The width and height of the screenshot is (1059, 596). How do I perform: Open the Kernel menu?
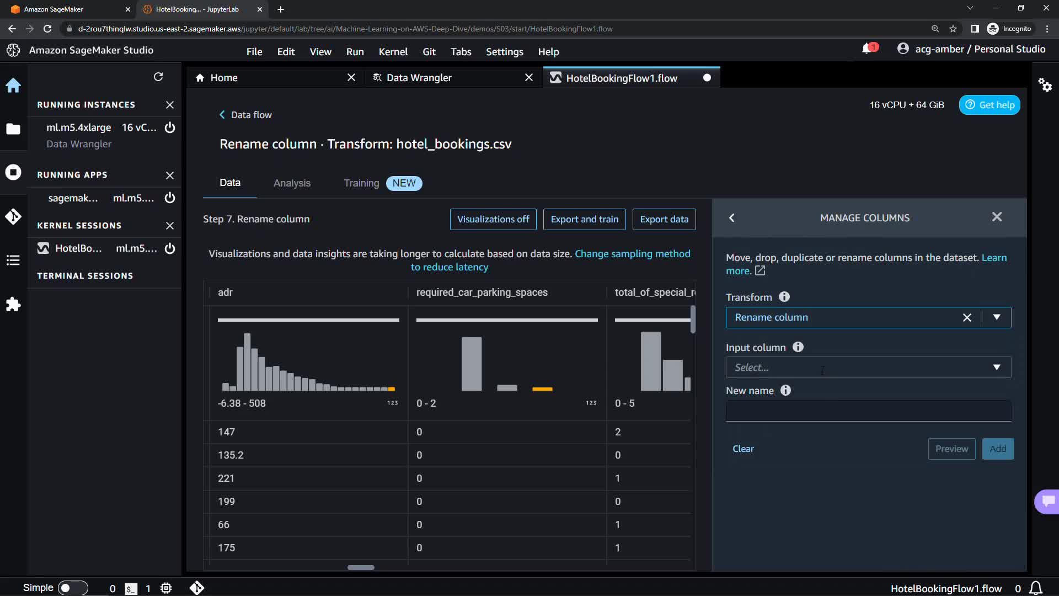click(393, 52)
